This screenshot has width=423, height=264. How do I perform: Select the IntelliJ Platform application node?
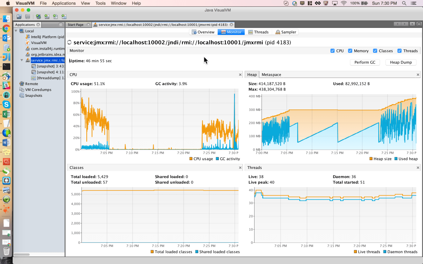[44, 37]
